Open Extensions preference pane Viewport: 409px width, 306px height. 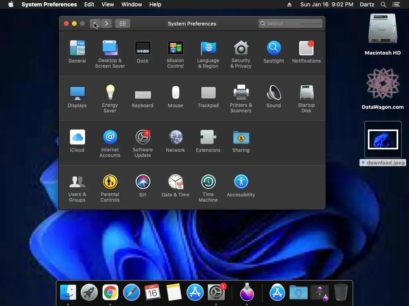click(x=208, y=141)
